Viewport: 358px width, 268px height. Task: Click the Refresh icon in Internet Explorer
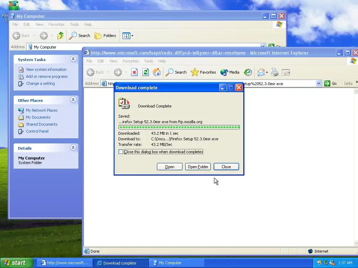click(x=145, y=73)
